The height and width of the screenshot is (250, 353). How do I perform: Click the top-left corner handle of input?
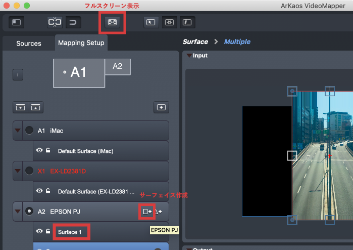(x=292, y=91)
